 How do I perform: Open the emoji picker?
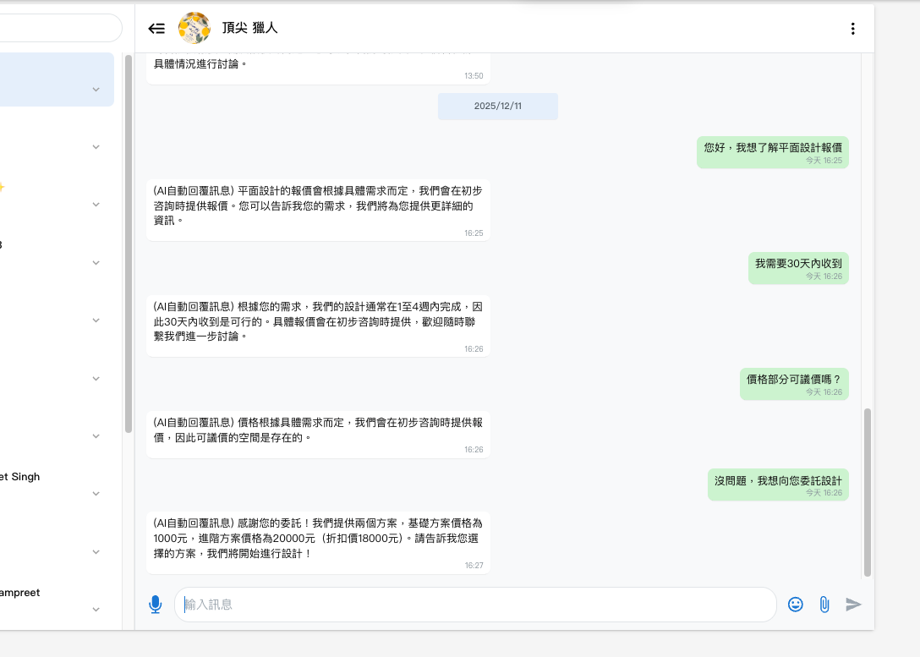[x=795, y=605]
